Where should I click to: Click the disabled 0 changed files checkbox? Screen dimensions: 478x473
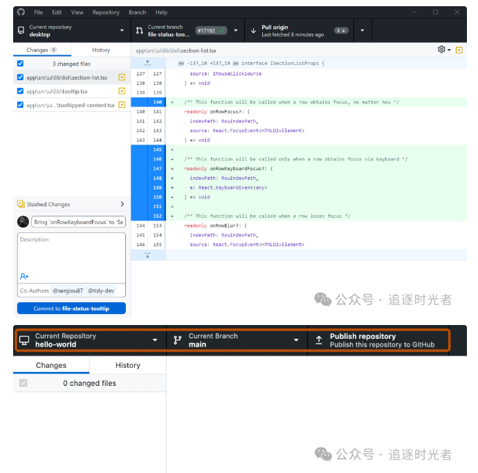click(23, 383)
